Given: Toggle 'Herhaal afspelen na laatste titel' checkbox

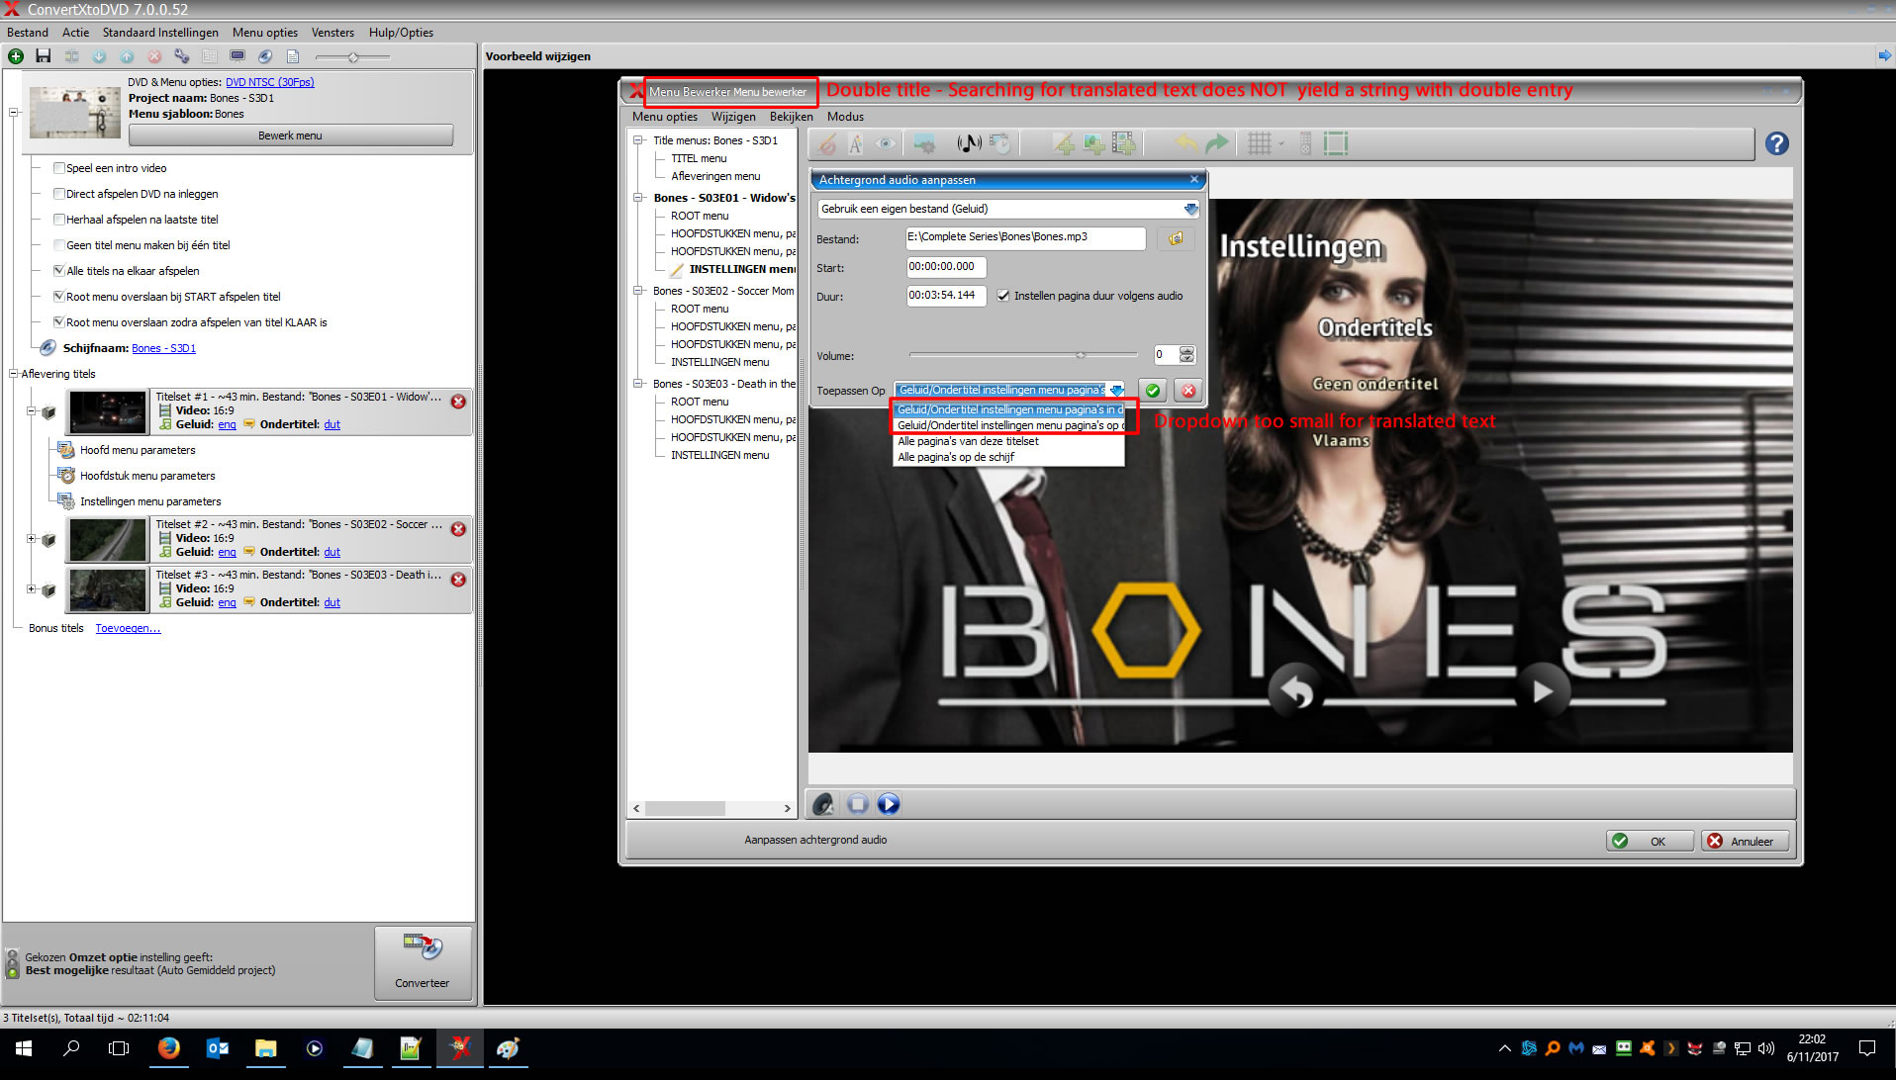Looking at the screenshot, I should click(x=59, y=220).
